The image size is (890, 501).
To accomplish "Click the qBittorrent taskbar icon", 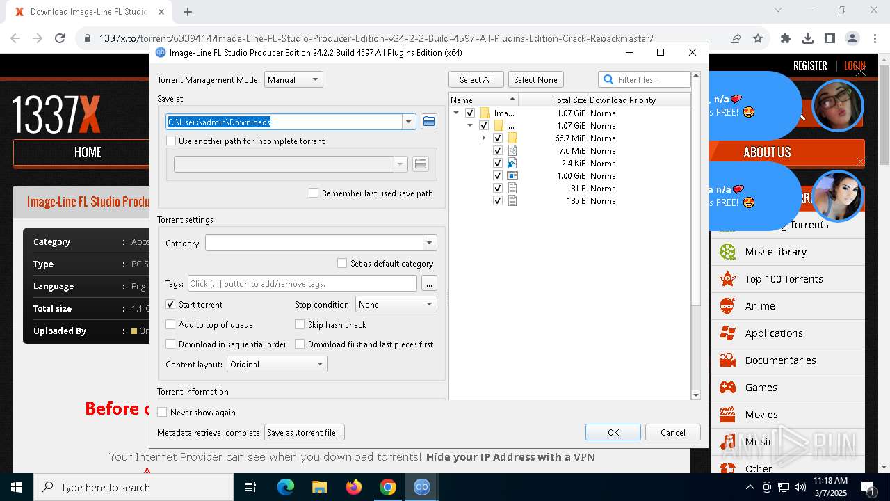I will (422, 487).
